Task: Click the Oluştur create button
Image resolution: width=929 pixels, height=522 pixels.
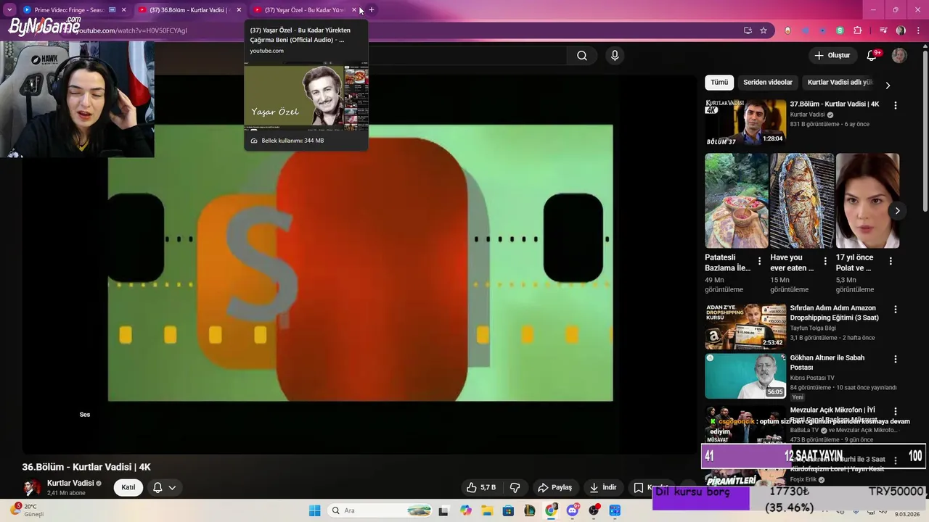Action: point(832,55)
